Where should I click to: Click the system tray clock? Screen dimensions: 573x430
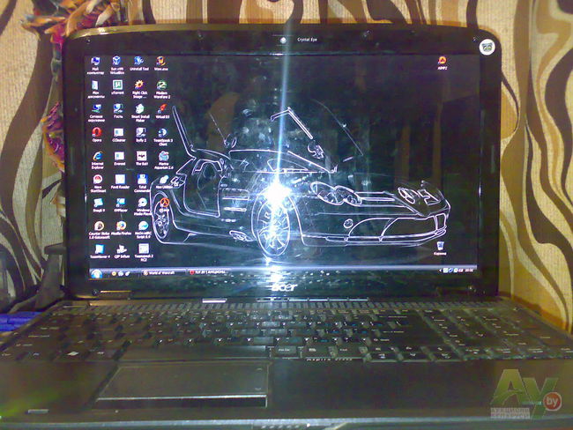469,271
